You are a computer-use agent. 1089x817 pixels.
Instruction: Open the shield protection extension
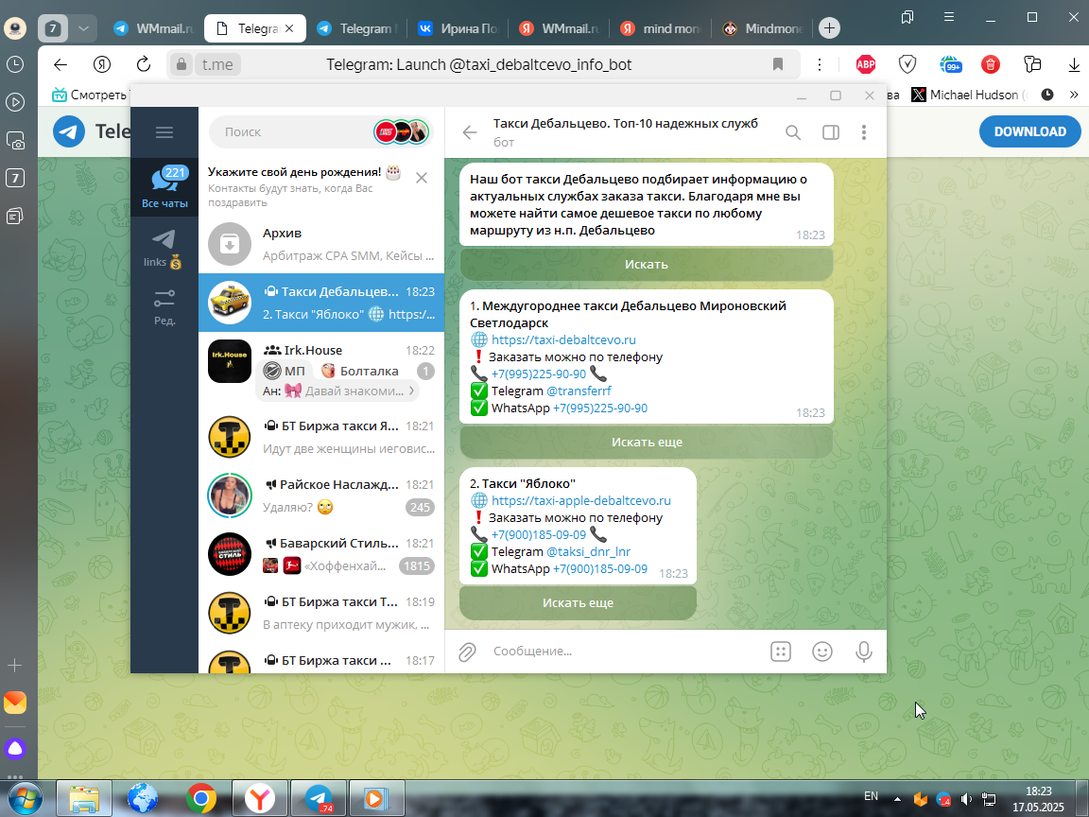tap(907, 64)
